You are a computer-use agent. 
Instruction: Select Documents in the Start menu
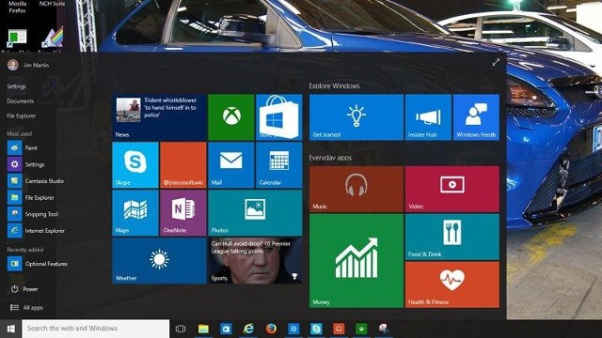(x=21, y=101)
